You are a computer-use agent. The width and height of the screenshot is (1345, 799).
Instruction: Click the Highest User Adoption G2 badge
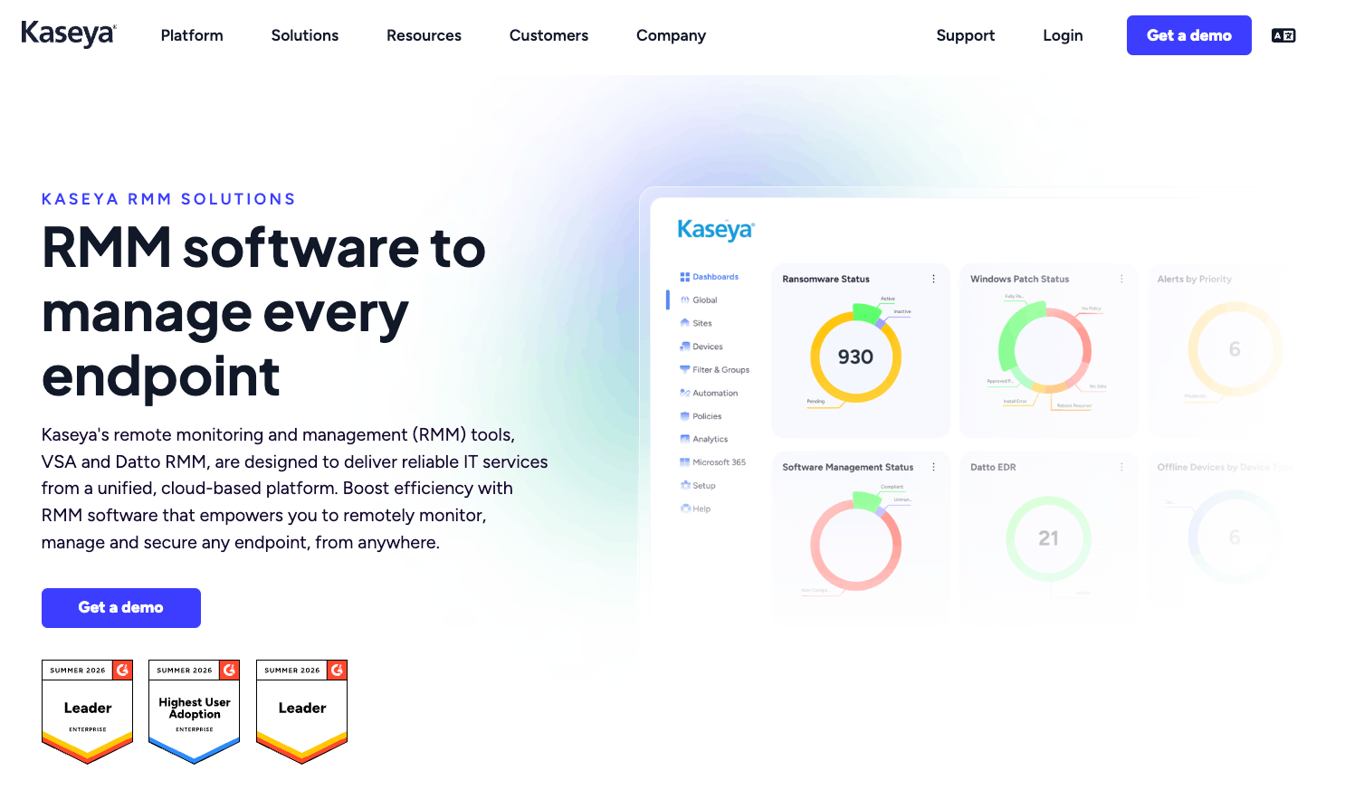pos(195,711)
